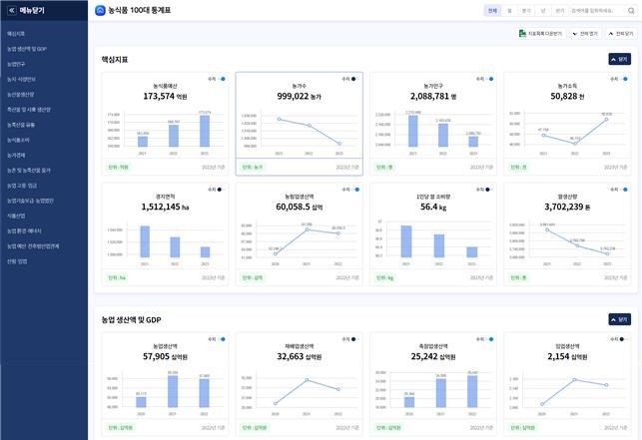
Task: Toggle value display on 농가인구 card
Action: (x=491, y=78)
